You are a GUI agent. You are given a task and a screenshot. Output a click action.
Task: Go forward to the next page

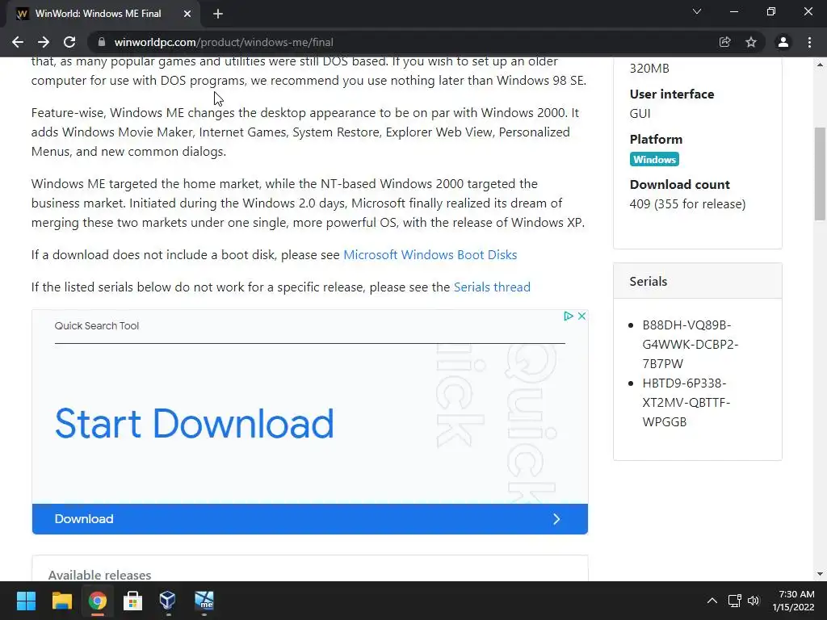tap(44, 42)
